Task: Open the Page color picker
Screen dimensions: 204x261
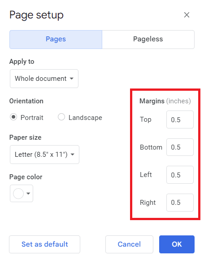Action: pyautogui.click(x=22, y=194)
